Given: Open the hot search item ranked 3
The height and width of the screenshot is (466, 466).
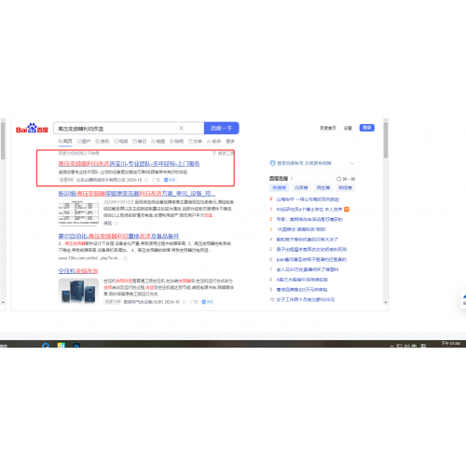Looking at the screenshot, I should (301, 229).
